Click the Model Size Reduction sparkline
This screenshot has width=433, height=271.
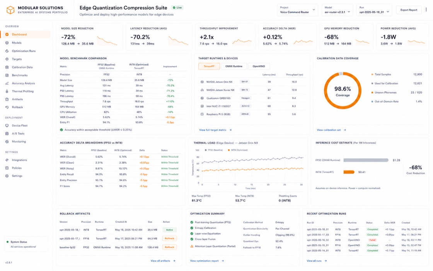pos(107,41)
